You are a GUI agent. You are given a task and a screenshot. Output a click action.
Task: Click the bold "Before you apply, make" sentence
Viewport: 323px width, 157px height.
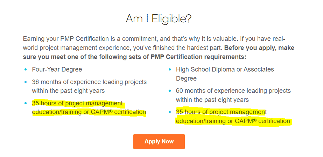pyautogui.click(x=259, y=48)
